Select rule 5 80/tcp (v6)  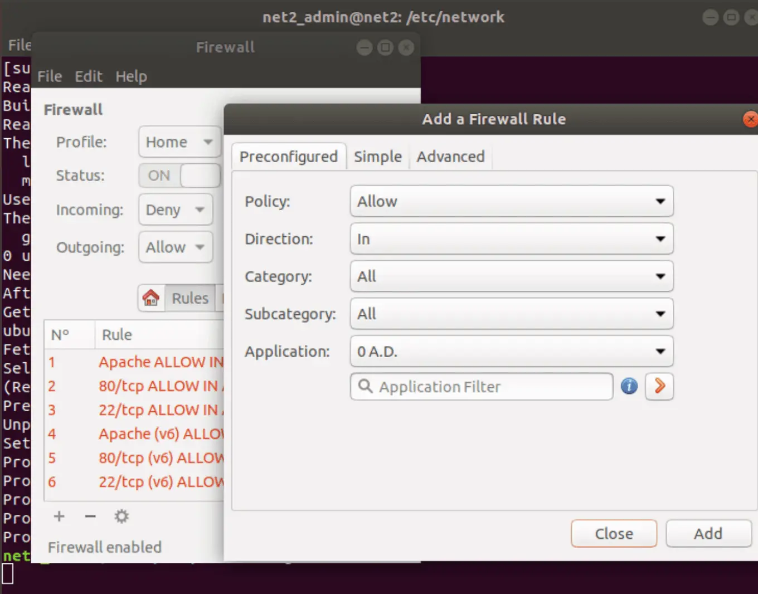click(134, 458)
